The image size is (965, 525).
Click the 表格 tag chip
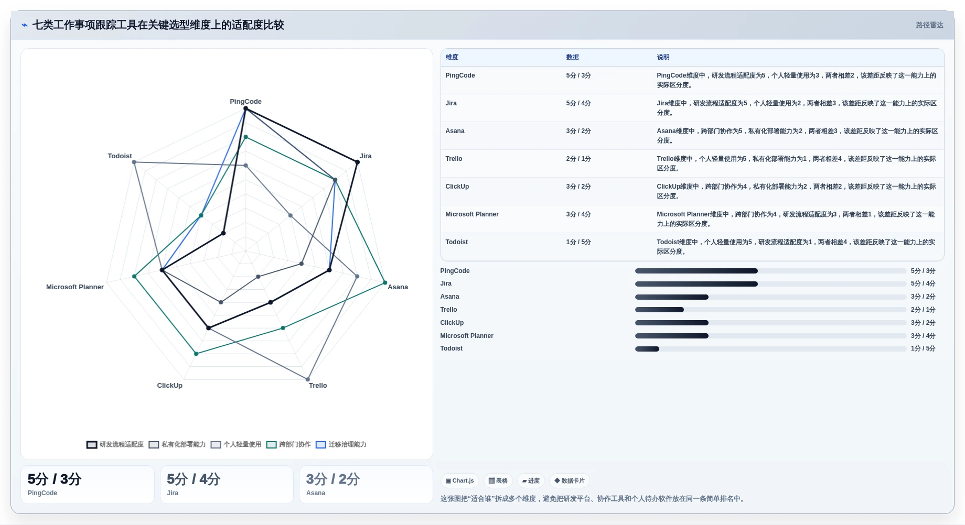[x=498, y=480]
